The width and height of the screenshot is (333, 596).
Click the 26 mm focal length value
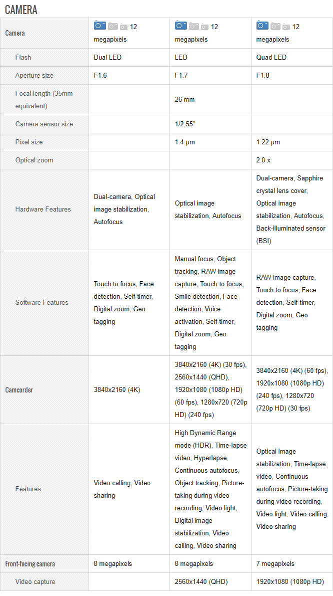(184, 100)
